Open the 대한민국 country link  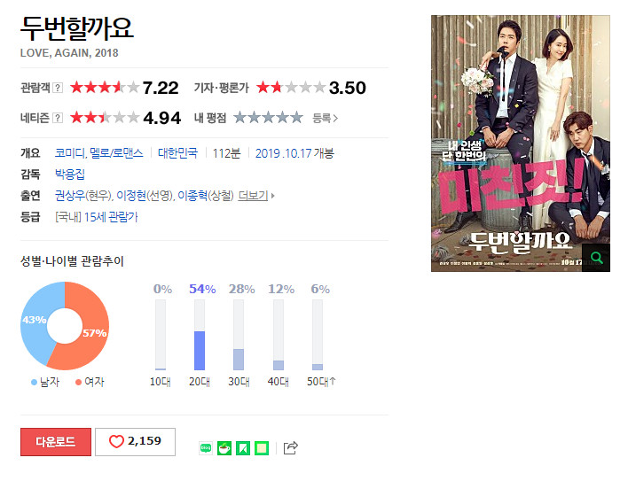point(177,153)
